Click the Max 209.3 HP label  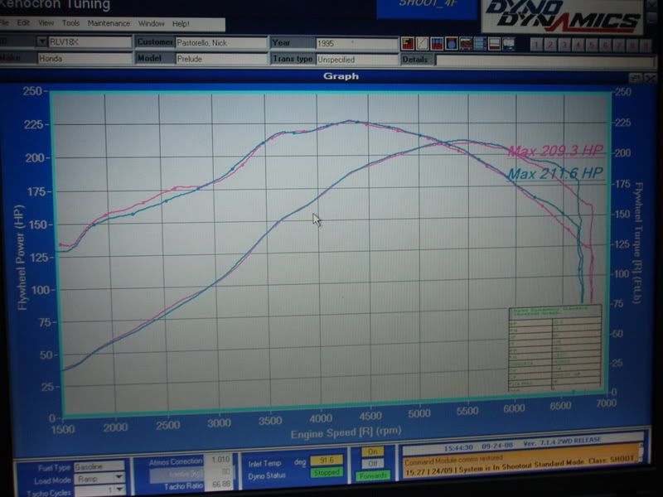tap(555, 151)
